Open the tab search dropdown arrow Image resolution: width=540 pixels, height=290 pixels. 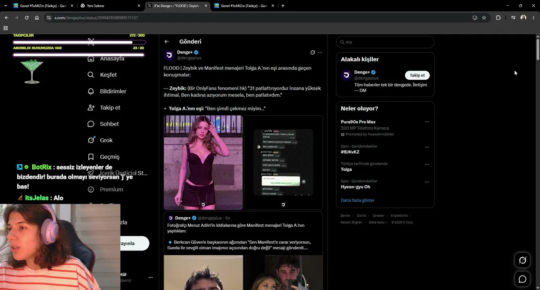coord(5,6)
